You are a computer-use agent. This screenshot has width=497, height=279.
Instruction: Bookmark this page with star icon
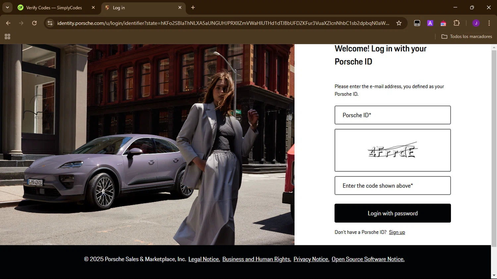(399, 23)
